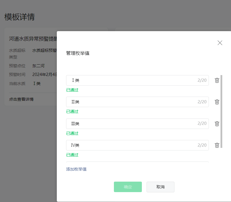Click the Ⅰ类 input field
231x202 pixels.
click(x=137, y=80)
